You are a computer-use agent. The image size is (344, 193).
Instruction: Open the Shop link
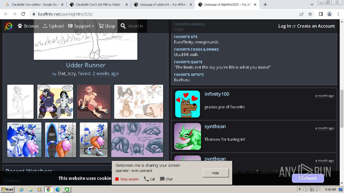pos(107,26)
